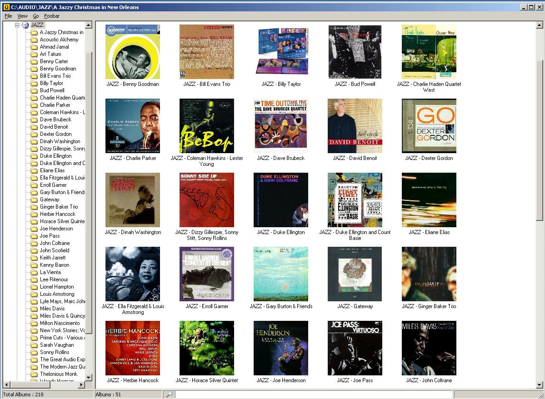
Task: Click the Keith Jarrett folder icon
Action: point(34,258)
